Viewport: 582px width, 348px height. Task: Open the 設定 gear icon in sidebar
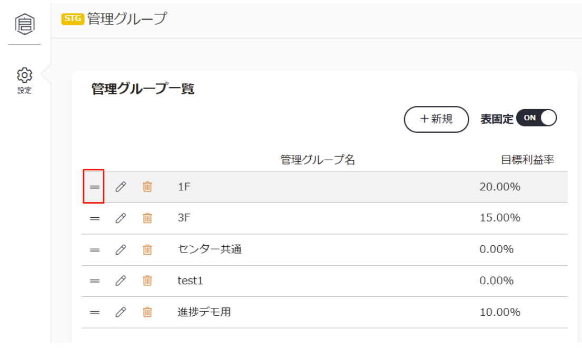coord(25,75)
